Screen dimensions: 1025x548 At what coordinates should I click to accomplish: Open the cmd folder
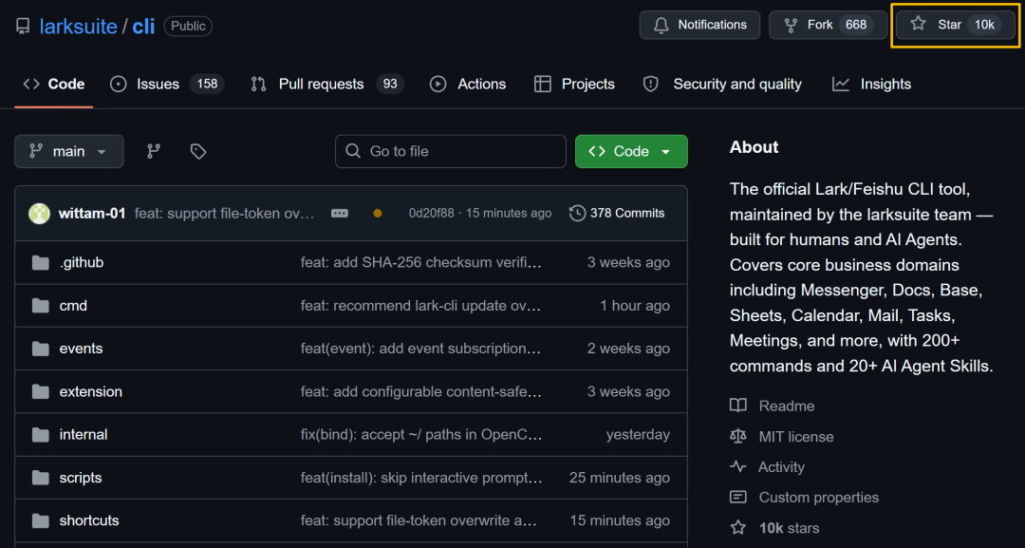(x=73, y=306)
